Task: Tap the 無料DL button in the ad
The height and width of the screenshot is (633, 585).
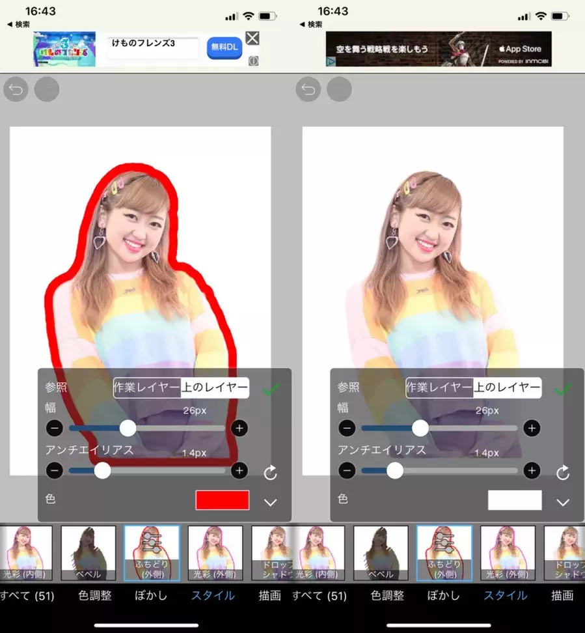Action: pos(224,48)
